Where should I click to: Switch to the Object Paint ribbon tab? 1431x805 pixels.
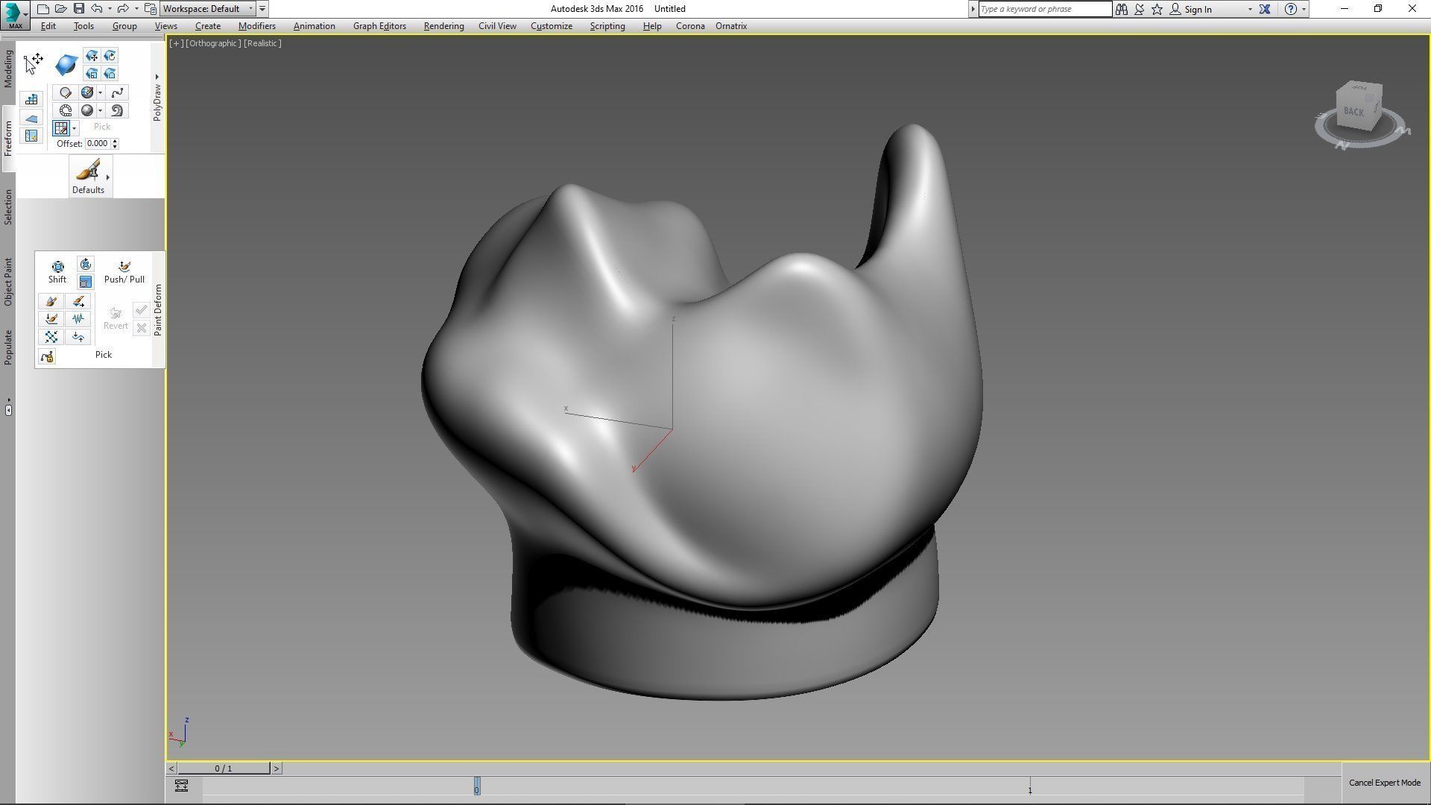[8, 282]
